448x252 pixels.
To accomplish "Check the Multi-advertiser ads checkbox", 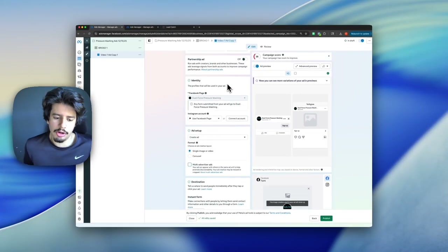I will (190, 164).
